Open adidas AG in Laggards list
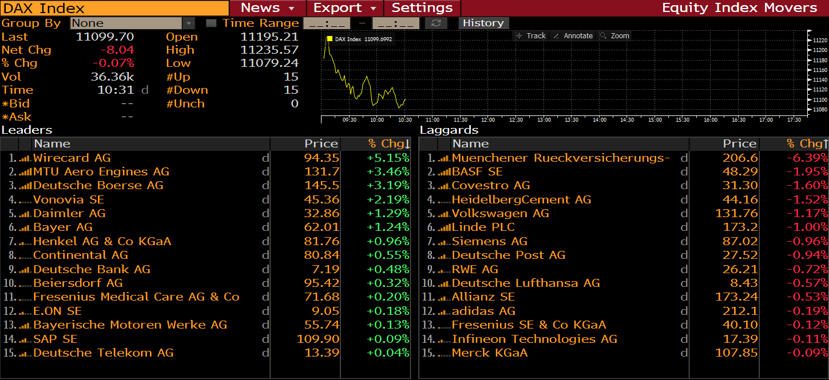Image resolution: width=829 pixels, height=380 pixels. 624,311
